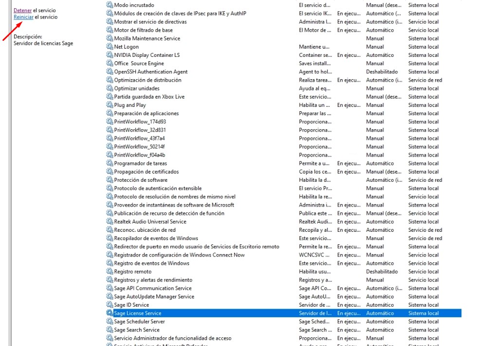Select Registros y alertas de rendimiento name

tap(153, 280)
